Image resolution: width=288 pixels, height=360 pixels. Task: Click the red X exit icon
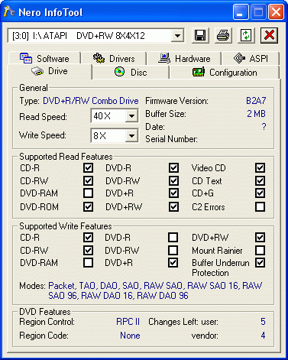point(269,35)
